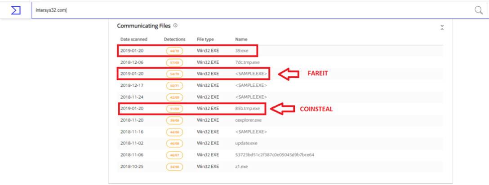Focus the intersys32.com search field
The width and height of the screenshot is (489, 185).
[252, 10]
